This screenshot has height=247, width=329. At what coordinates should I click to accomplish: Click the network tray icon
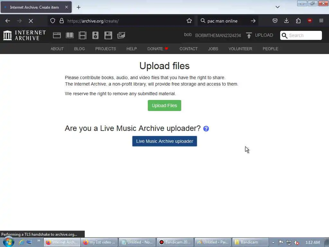point(289,242)
